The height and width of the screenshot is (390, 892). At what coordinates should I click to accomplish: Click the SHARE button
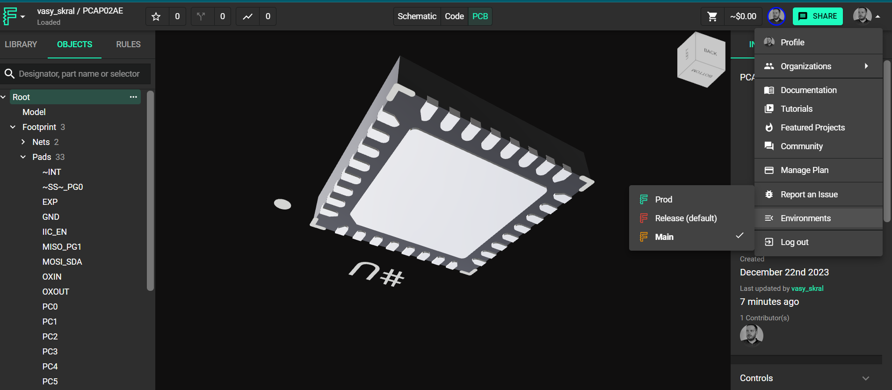point(818,16)
